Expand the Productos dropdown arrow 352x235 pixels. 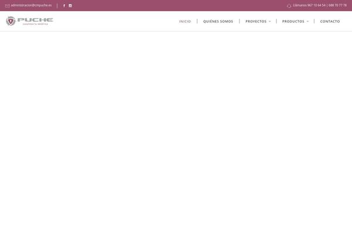[x=307, y=21]
